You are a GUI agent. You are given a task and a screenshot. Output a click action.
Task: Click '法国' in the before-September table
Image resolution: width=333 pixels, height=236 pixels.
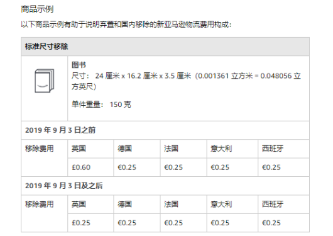(171, 149)
